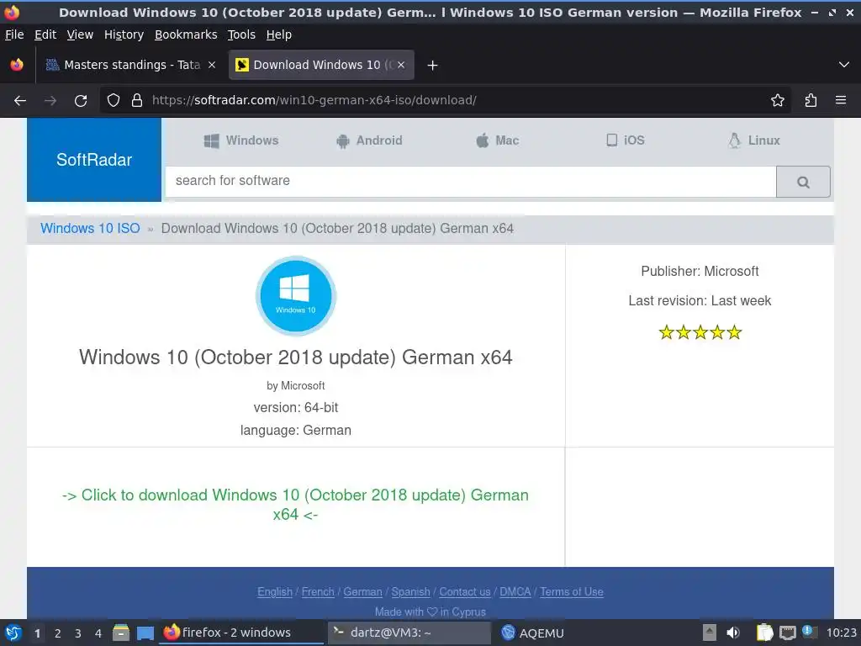
Task: Open the Mac software category
Action: (498, 140)
